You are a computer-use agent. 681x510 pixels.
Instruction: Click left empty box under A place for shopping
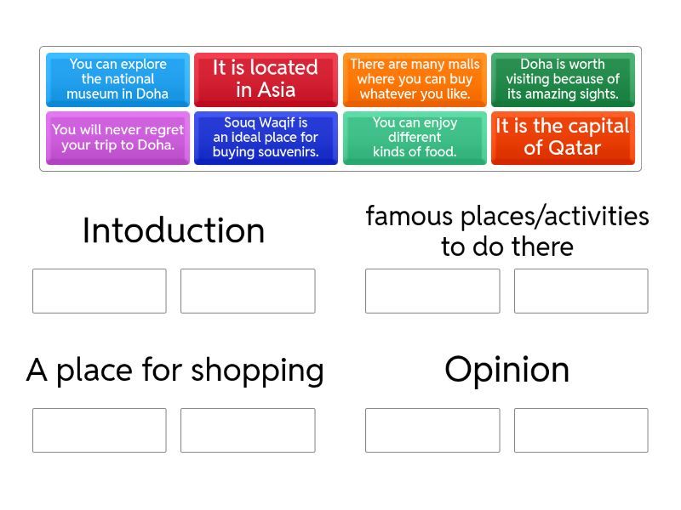(x=100, y=430)
